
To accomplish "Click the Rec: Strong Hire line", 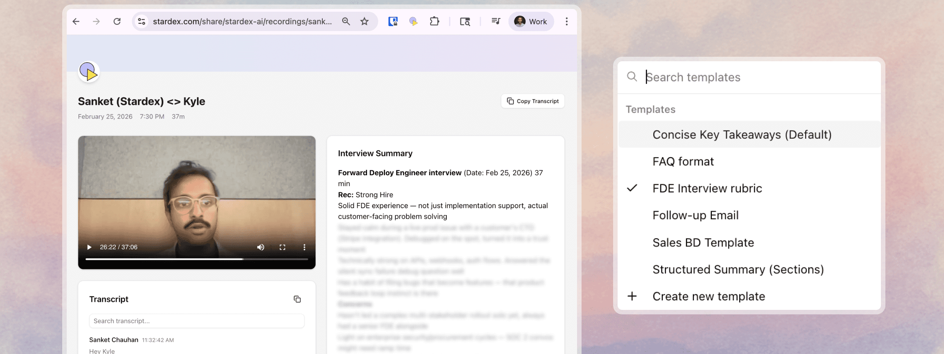I will point(366,195).
